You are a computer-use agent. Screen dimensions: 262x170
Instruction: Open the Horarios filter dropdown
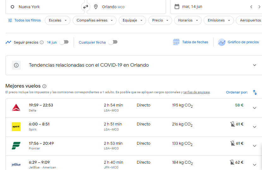pos(188,21)
